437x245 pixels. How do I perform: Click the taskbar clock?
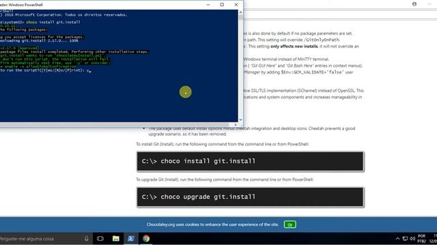(x=433, y=239)
